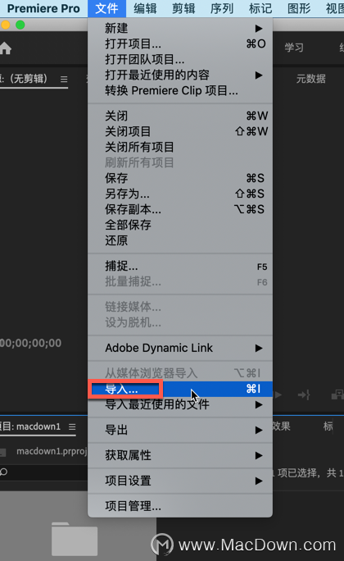Open the 标记 menu
The height and width of the screenshot is (561, 344).
[x=260, y=8]
